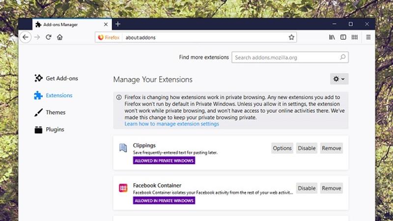The width and height of the screenshot is (393, 221).
Task: Go back with the back arrow button
Action: tap(26, 37)
